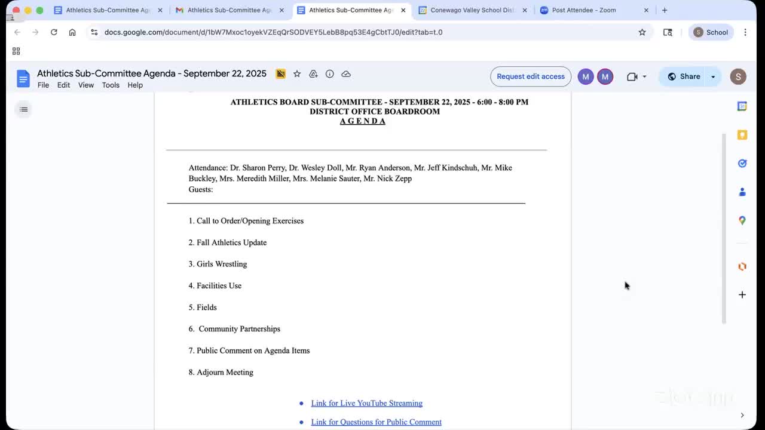
Task: Click the "DISTRICT OFFICE BOARDROOM" heading line
Action: pyautogui.click(x=375, y=112)
